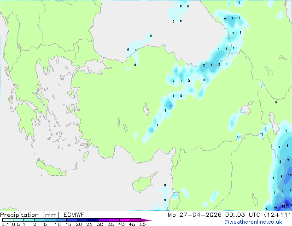This screenshot has width=292, height=226.
Task: Click the '[mm]' unit label
Action: [51, 215]
